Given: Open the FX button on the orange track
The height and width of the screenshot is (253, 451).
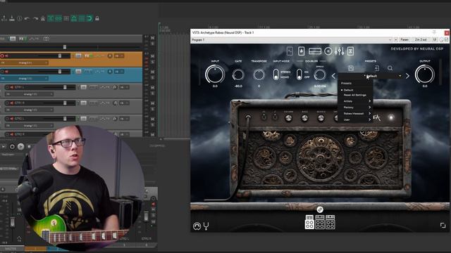Looking at the screenshot, I should point(87,56).
